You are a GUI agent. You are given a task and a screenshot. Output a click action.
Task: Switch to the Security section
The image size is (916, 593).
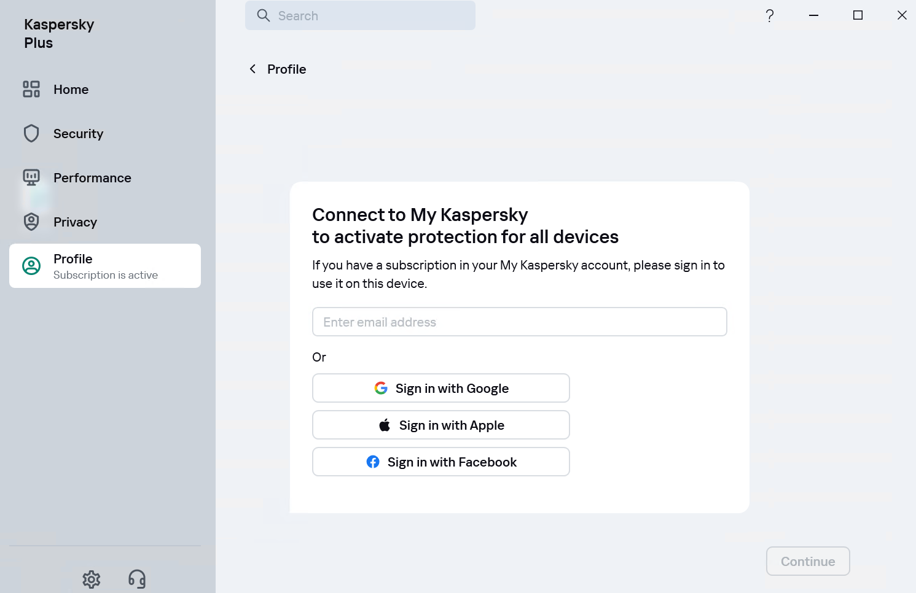78,133
